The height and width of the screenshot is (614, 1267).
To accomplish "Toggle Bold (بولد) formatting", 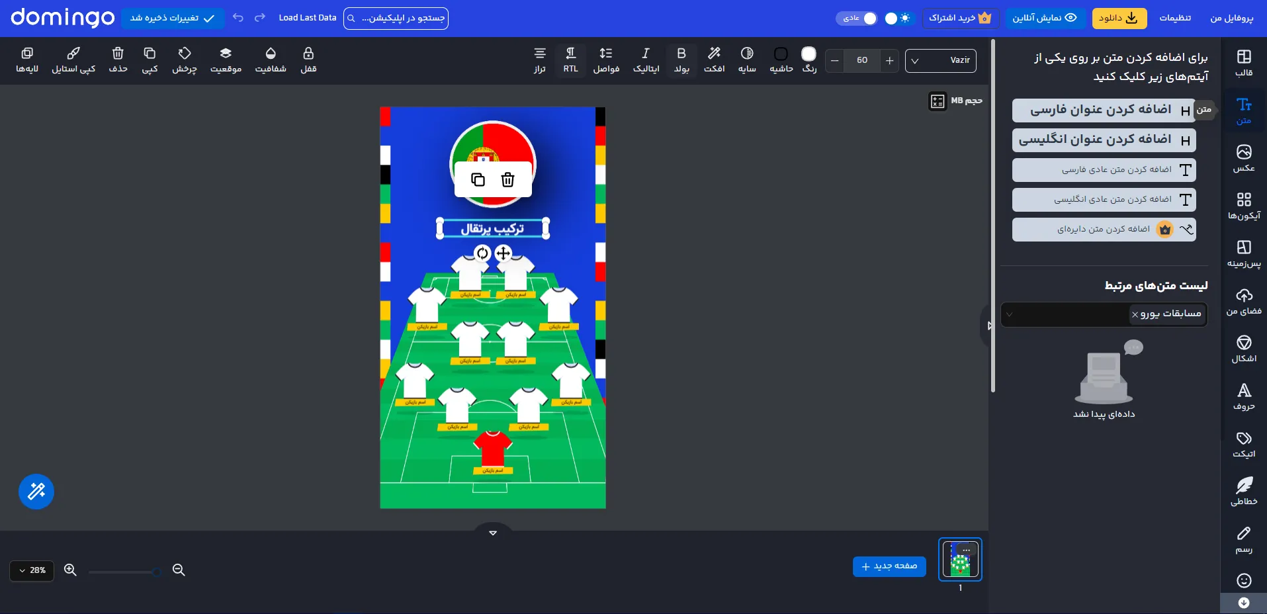I will pyautogui.click(x=681, y=60).
